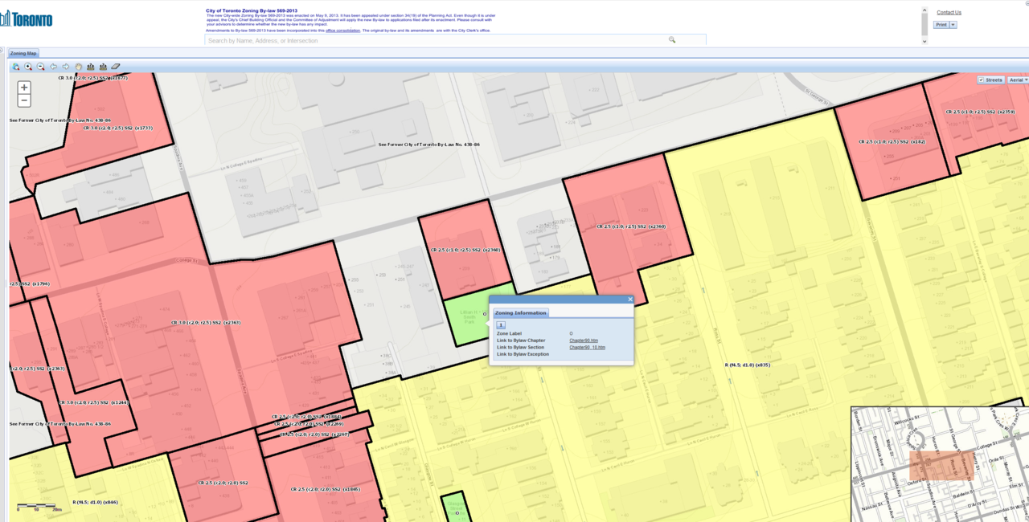Expand the Print dropdown arrow
This screenshot has width=1029, height=522.
[953, 25]
